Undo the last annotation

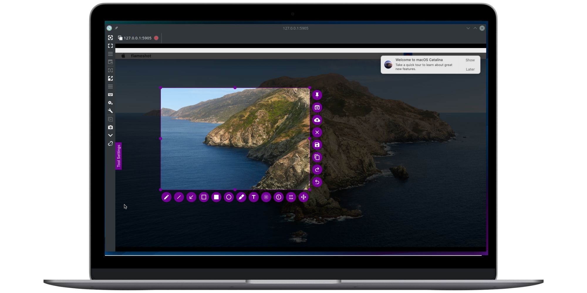click(317, 182)
